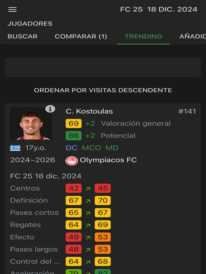Click the Kostoulas player photo
The height and width of the screenshot is (274, 206).
[x=31, y=124]
